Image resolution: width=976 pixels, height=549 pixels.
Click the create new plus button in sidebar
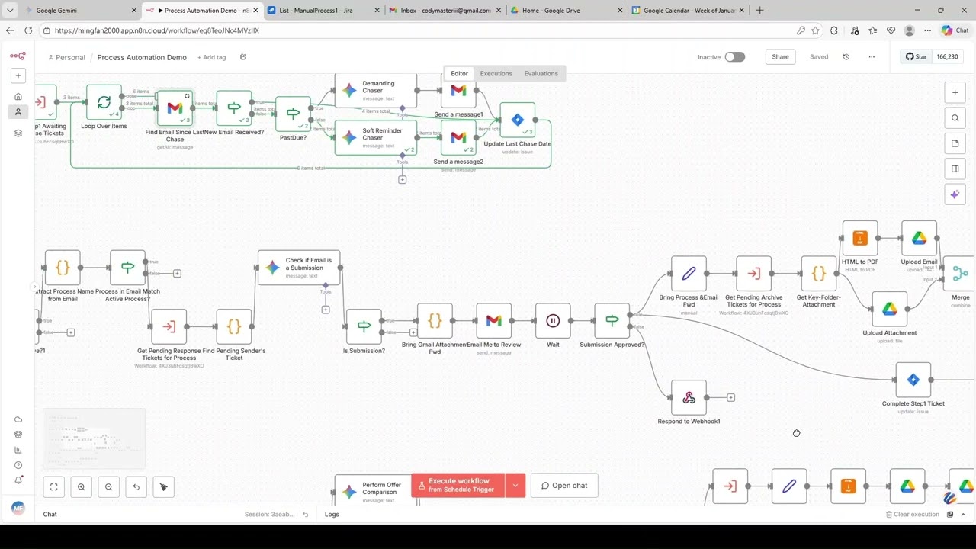18,75
